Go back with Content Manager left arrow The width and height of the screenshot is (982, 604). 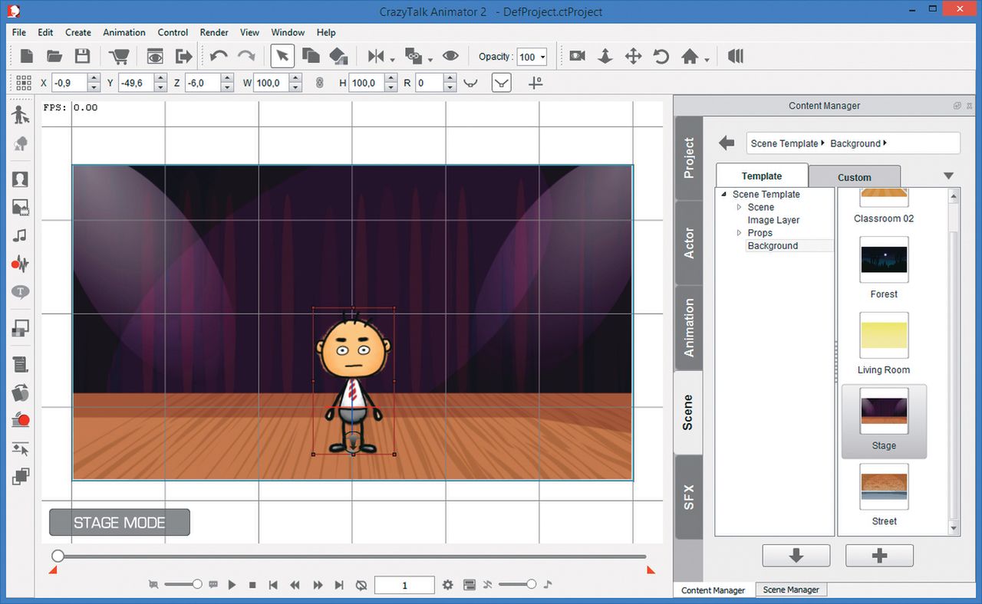[x=727, y=143]
